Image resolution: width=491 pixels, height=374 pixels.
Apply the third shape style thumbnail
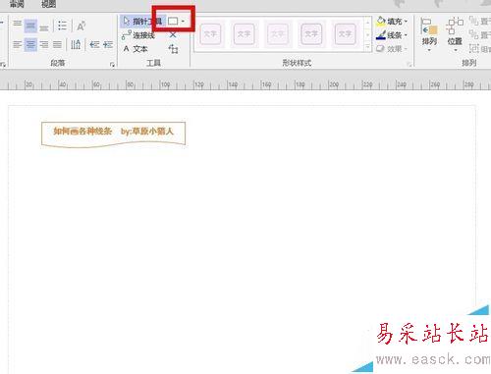[x=278, y=33]
